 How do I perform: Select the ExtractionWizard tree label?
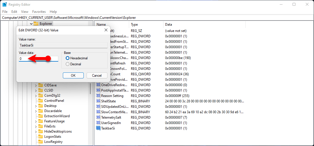(57, 116)
